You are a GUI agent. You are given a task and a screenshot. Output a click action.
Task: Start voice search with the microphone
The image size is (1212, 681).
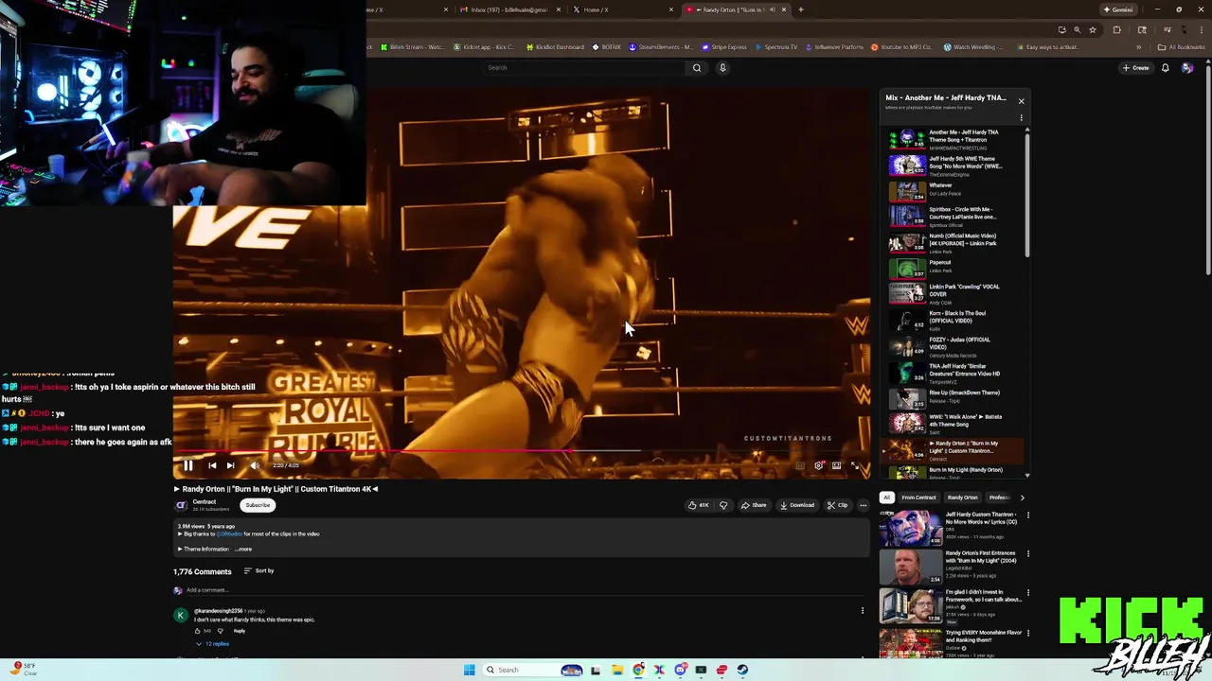[x=722, y=67]
